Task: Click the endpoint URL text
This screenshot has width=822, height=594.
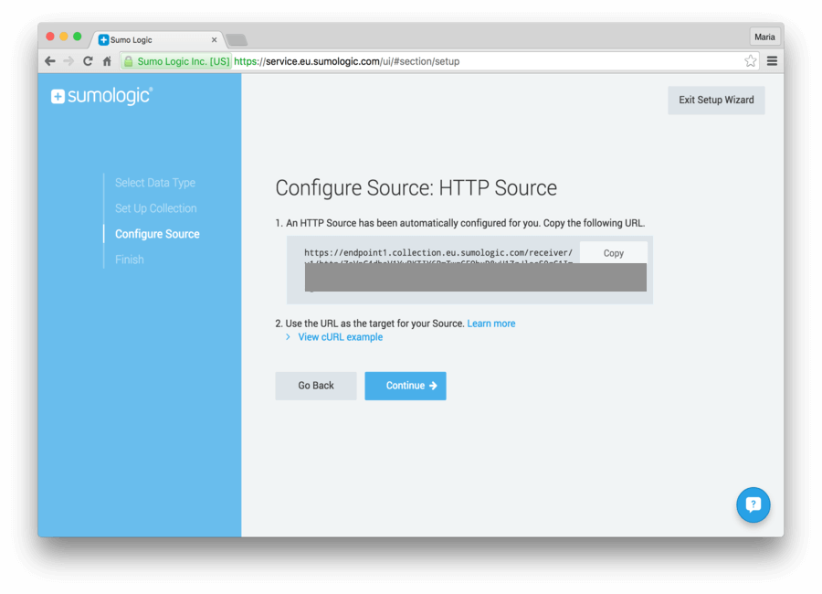Action: [438, 253]
